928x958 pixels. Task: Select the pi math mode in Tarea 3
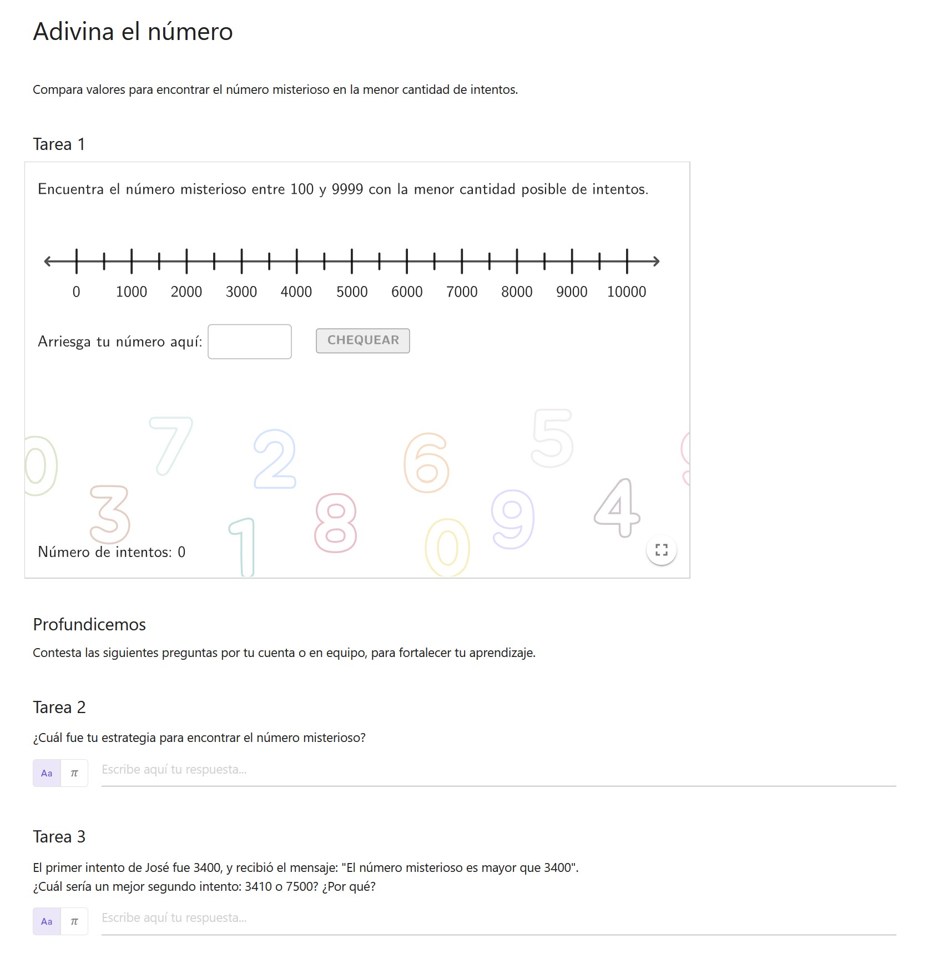click(x=74, y=921)
